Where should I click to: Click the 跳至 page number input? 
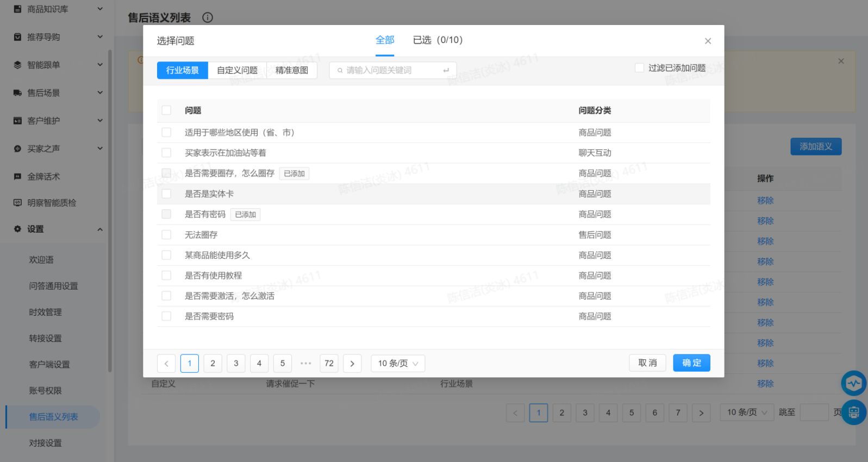pyautogui.click(x=814, y=413)
